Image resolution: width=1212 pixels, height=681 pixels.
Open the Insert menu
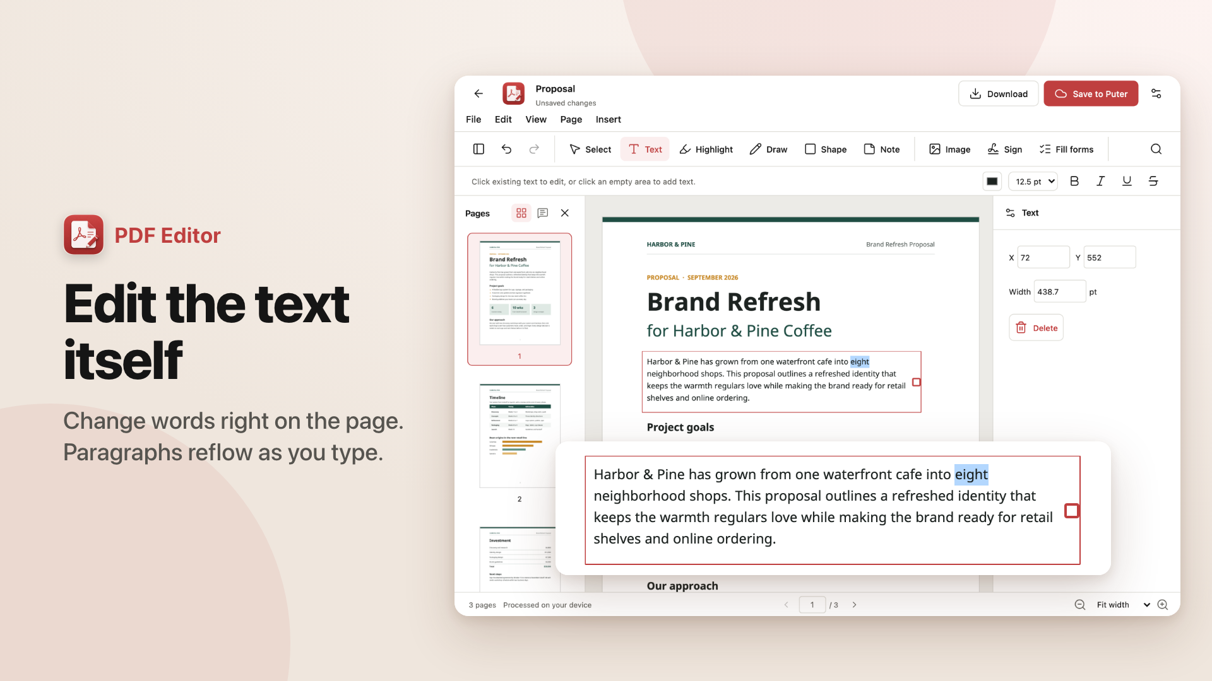[609, 120]
